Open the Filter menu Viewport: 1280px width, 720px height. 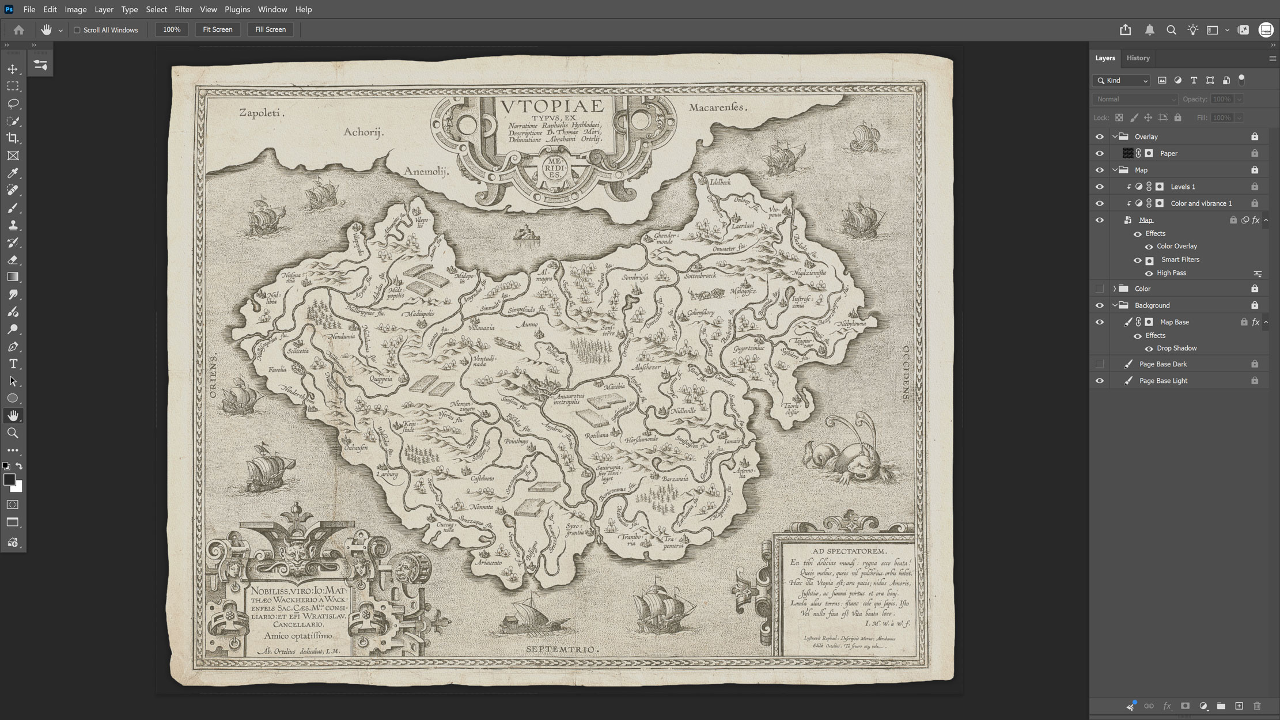[183, 9]
